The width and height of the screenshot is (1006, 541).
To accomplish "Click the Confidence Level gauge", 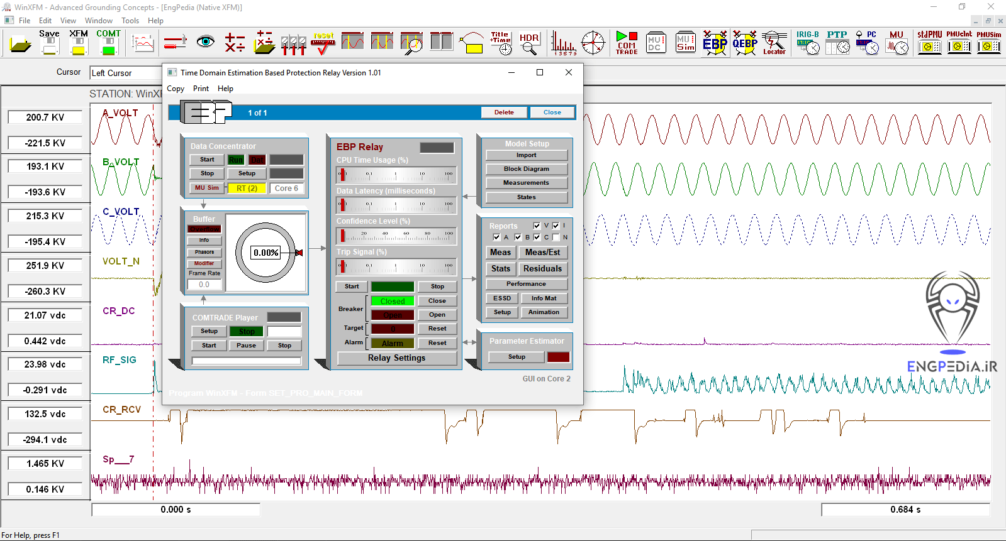I will (x=396, y=236).
